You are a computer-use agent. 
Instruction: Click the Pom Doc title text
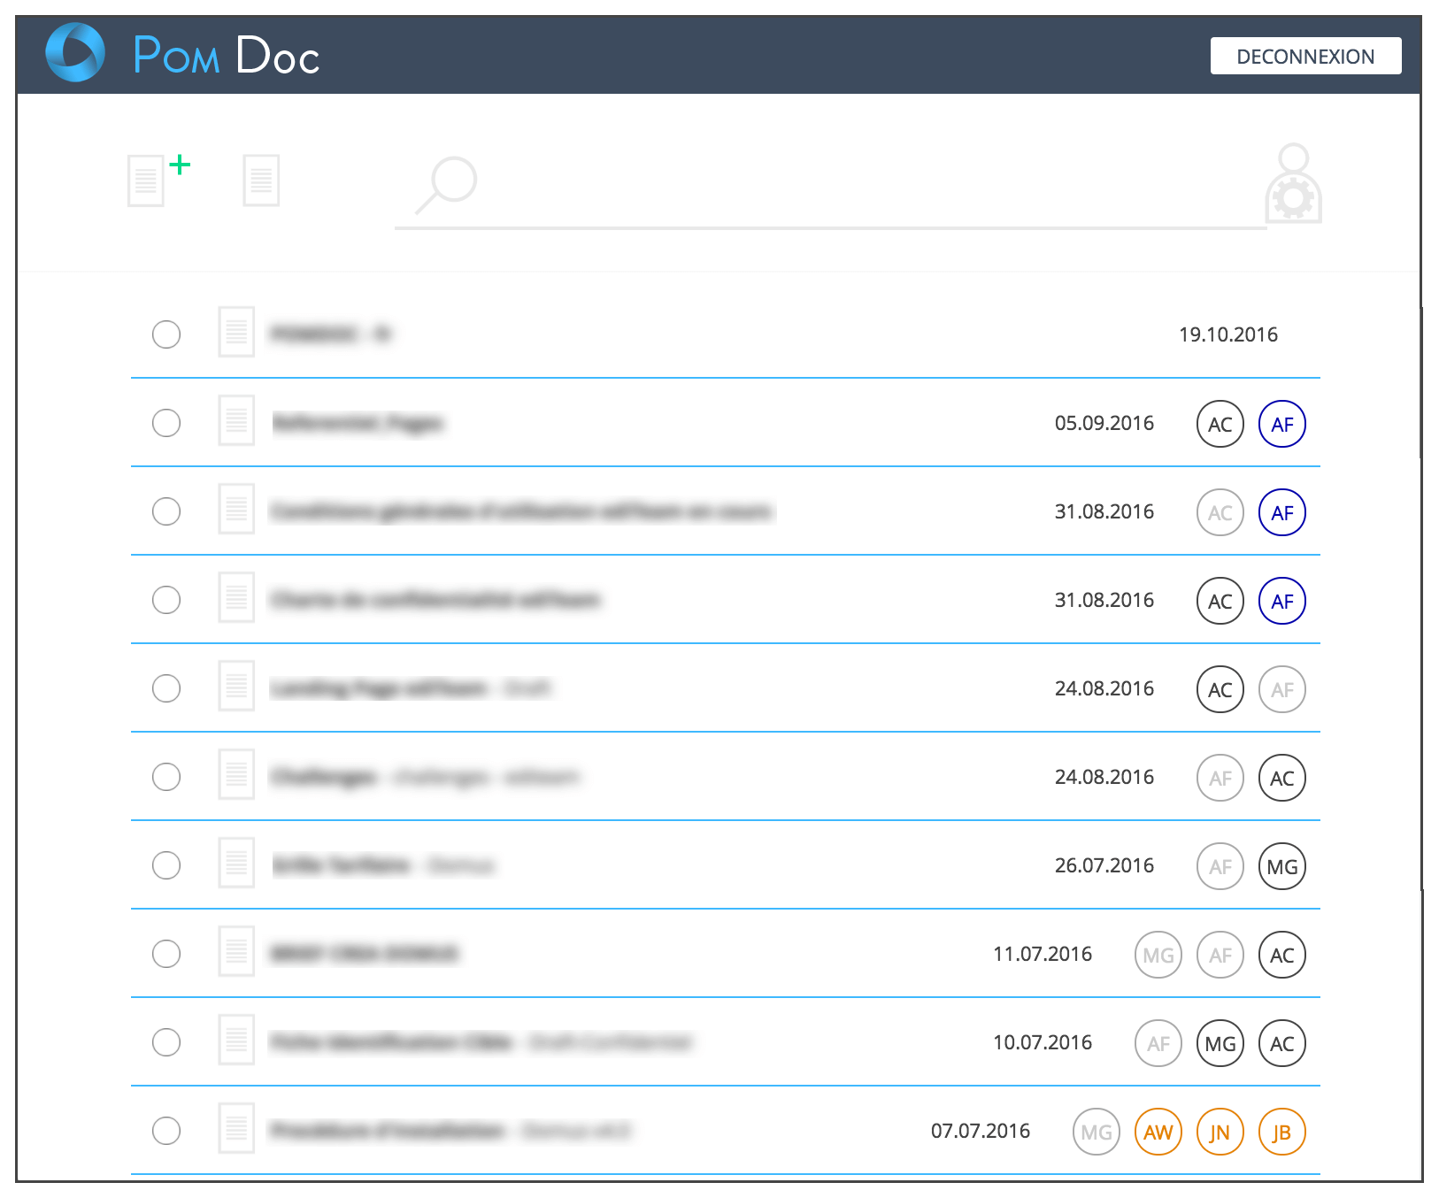tap(226, 55)
